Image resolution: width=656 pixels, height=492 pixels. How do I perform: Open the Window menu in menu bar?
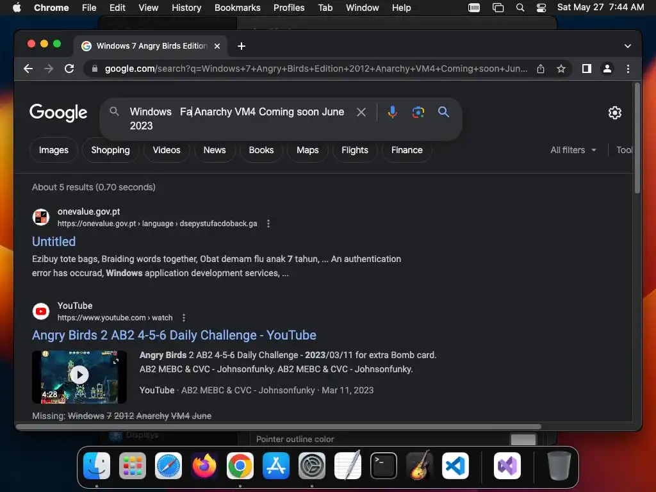[363, 8]
